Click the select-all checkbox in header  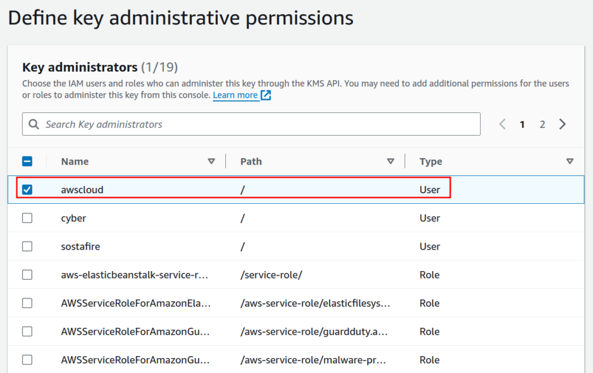click(27, 161)
